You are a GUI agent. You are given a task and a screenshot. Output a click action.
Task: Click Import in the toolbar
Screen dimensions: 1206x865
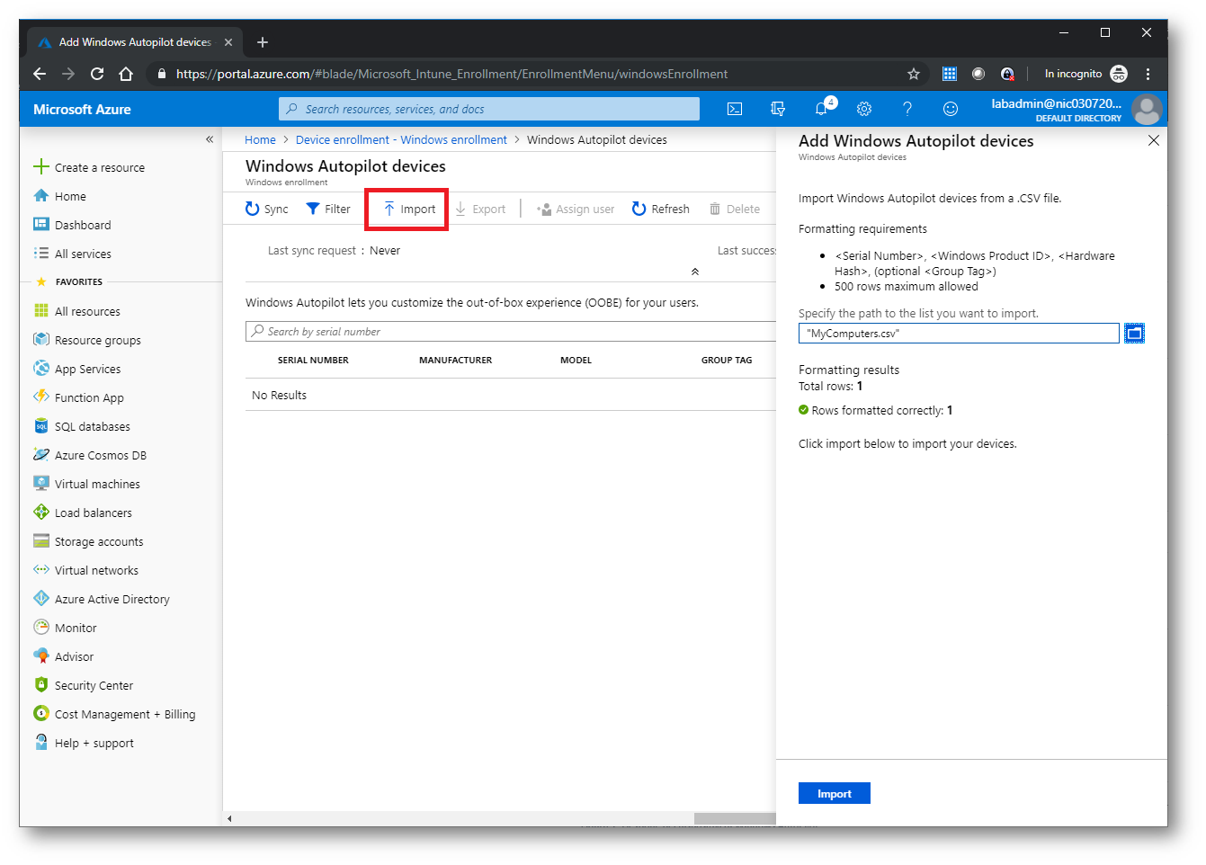pos(409,209)
